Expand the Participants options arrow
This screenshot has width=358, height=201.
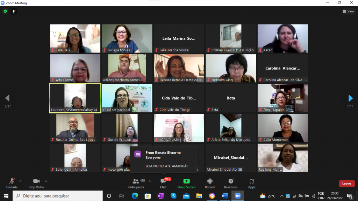point(150,181)
